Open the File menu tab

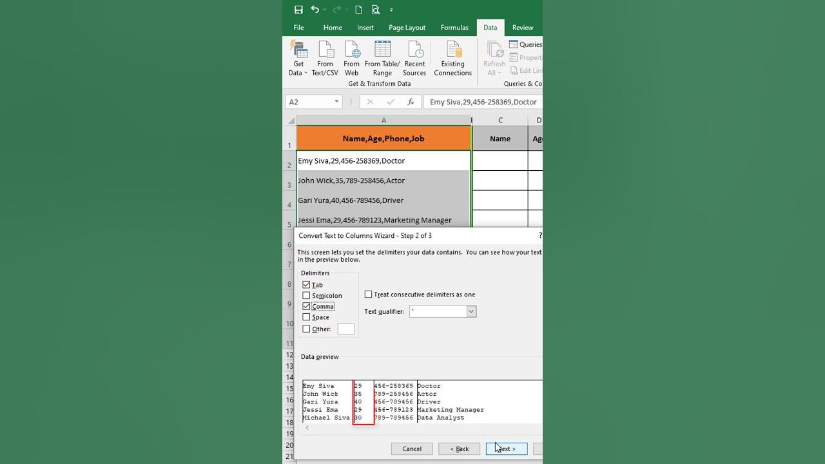[299, 28]
